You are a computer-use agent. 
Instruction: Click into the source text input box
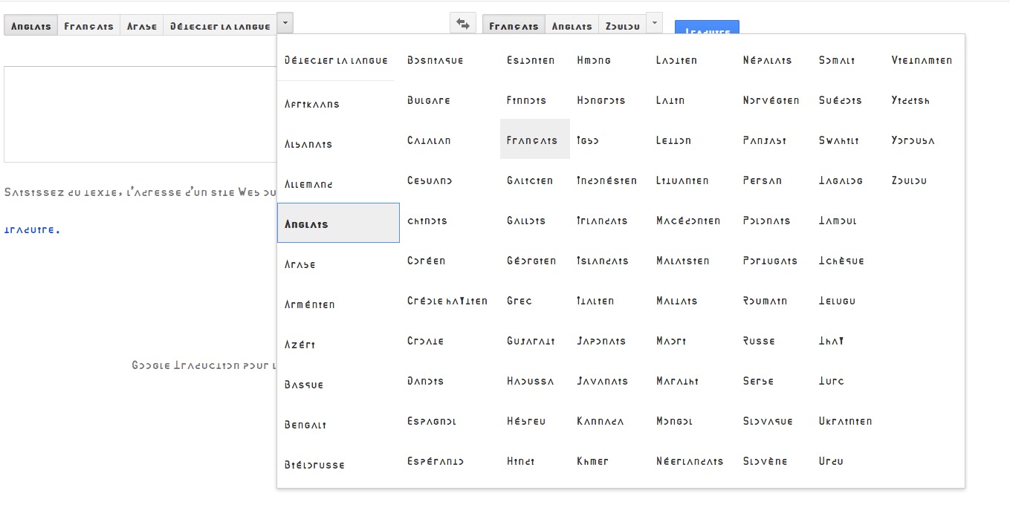tap(140, 114)
